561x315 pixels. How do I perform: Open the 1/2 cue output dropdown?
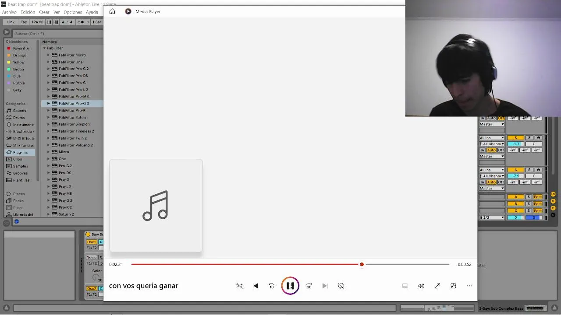tap(492, 217)
